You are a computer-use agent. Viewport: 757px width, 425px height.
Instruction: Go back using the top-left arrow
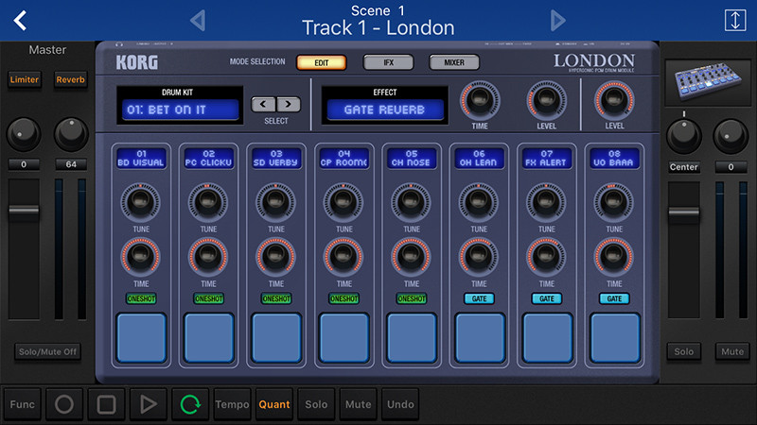[x=20, y=21]
